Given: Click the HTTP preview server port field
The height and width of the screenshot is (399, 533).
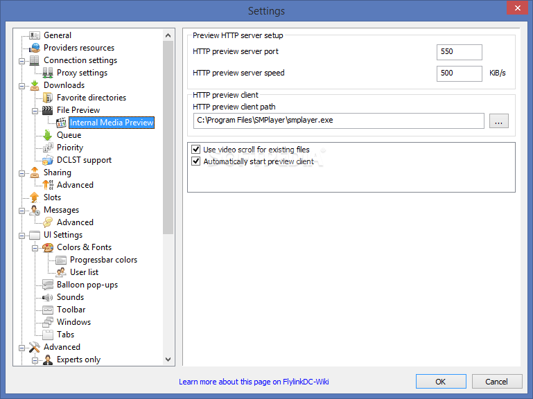Looking at the screenshot, I should pyautogui.click(x=460, y=52).
